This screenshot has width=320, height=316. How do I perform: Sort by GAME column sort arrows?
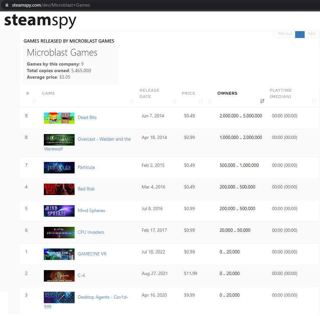(x=132, y=101)
